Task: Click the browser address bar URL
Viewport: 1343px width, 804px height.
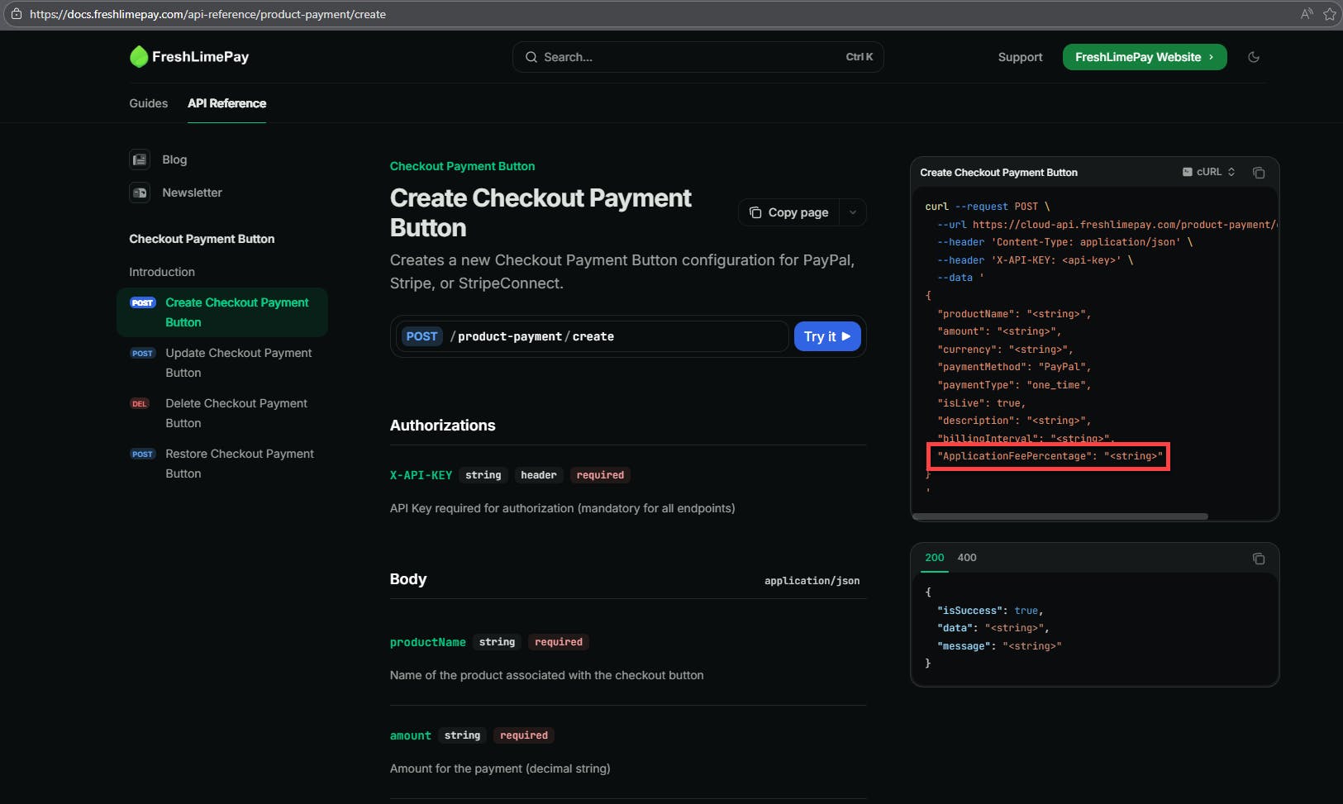Action: [207, 14]
